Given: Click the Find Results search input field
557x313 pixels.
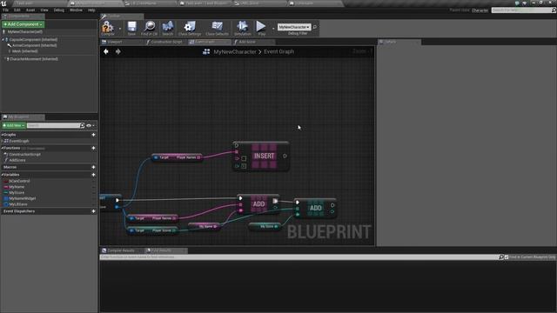Looking at the screenshot, I should click(299, 257).
